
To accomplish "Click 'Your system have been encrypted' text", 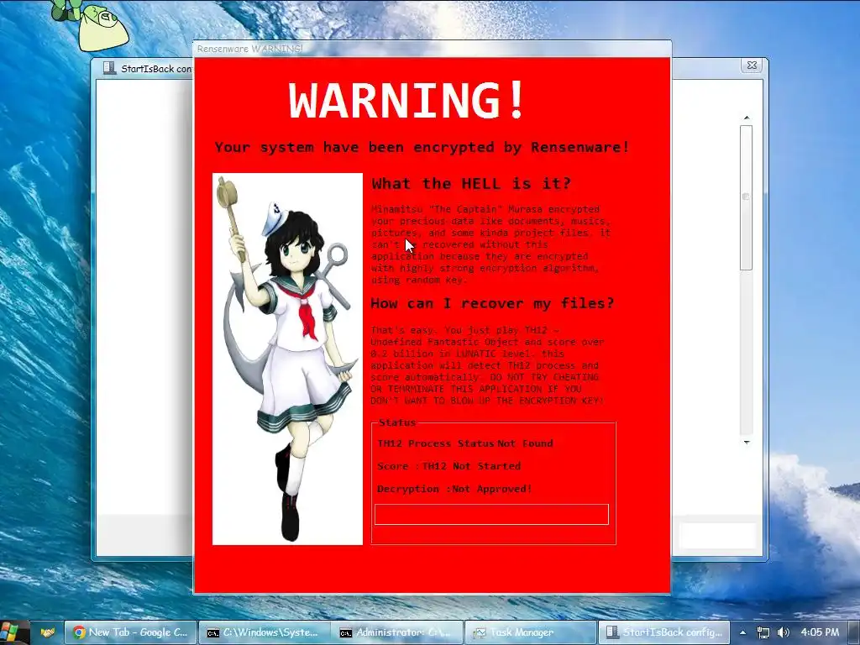I will [x=422, y=147].
